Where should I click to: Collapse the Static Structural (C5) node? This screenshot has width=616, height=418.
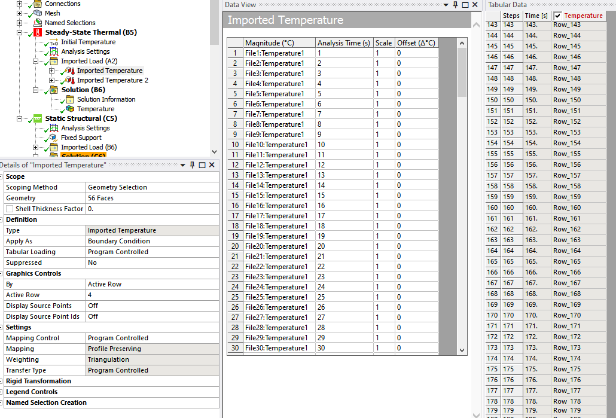(19, 118)
